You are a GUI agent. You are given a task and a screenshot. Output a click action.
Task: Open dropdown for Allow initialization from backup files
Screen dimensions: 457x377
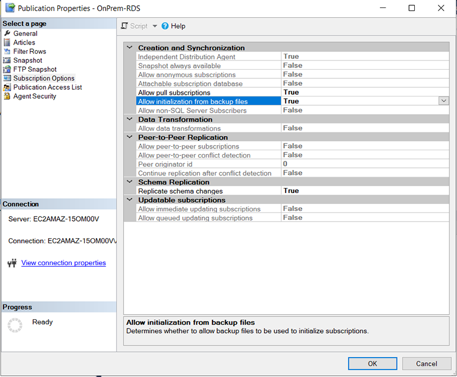[x=443, y=101]
